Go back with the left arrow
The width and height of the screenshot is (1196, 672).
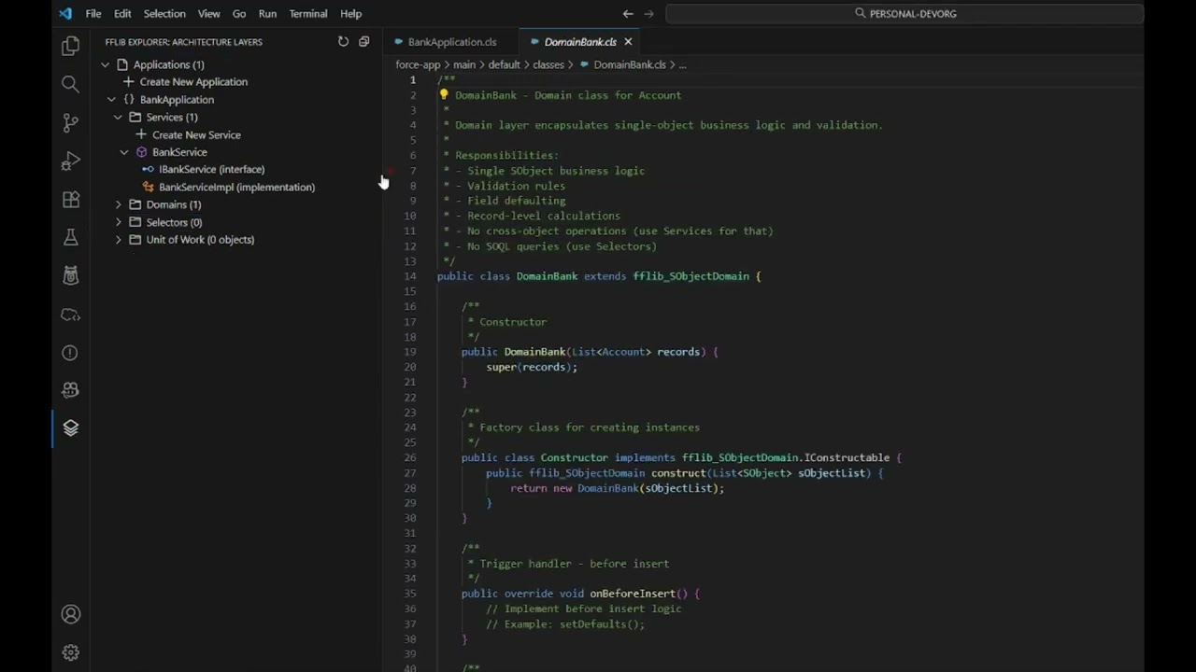click(x=628, y=14)
